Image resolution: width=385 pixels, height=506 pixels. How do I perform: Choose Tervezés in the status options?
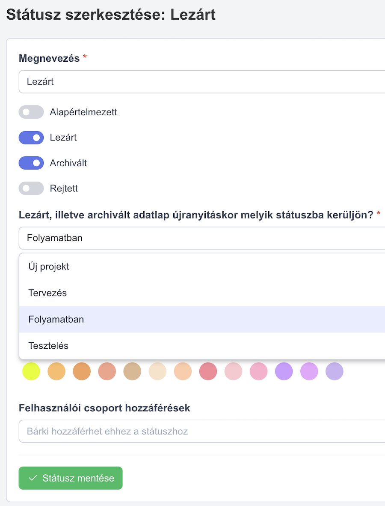[x=202, y=293]
